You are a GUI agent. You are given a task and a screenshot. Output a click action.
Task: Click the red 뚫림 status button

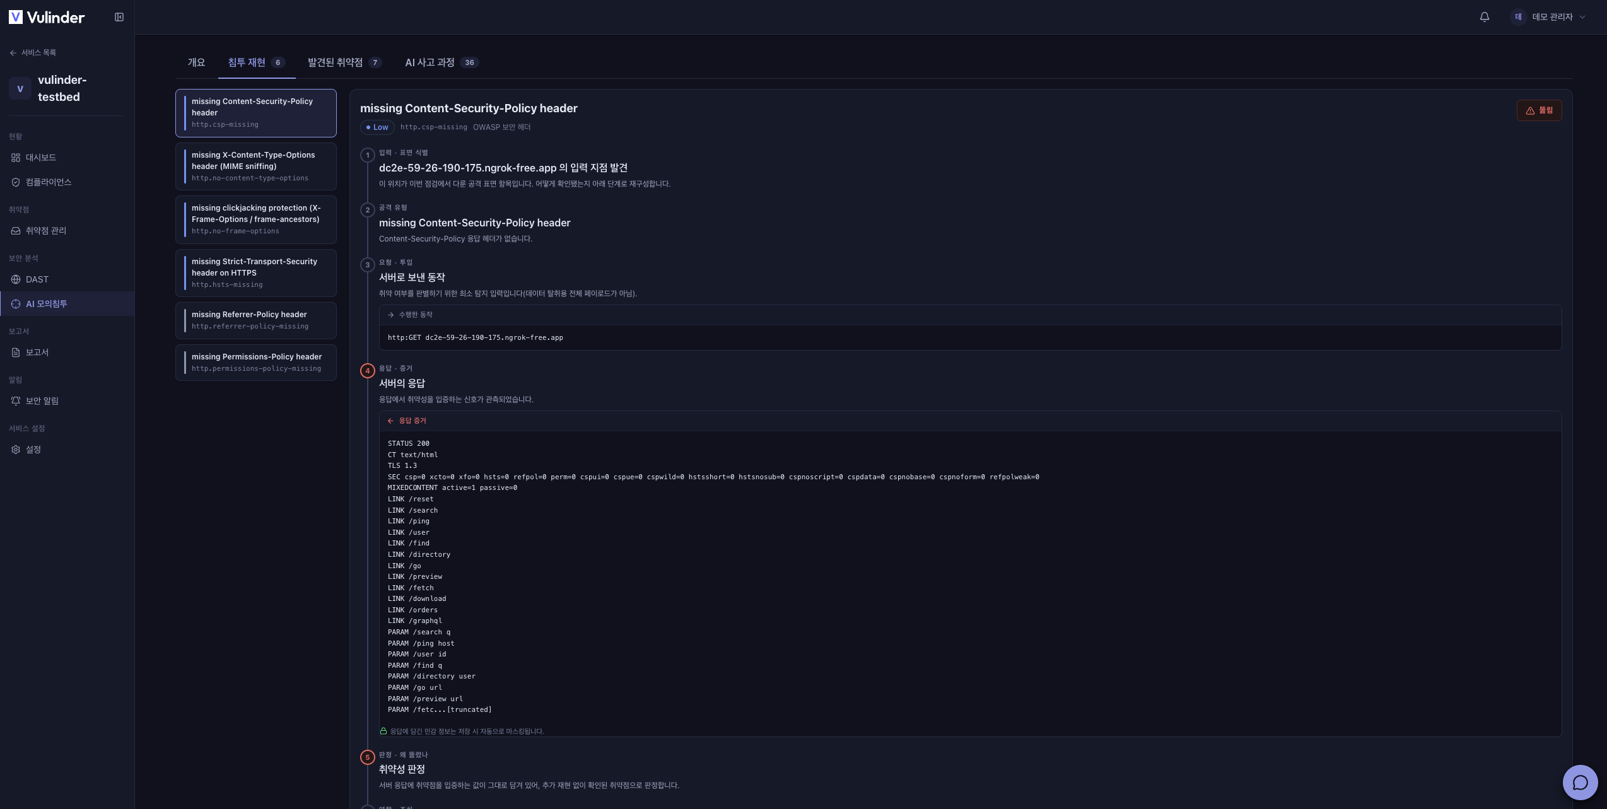[x=1539, y=110]
